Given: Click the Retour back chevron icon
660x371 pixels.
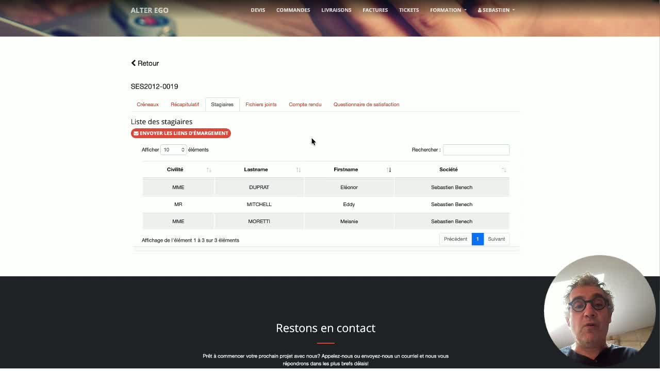Looking at the screenshot, I should 134,63.
